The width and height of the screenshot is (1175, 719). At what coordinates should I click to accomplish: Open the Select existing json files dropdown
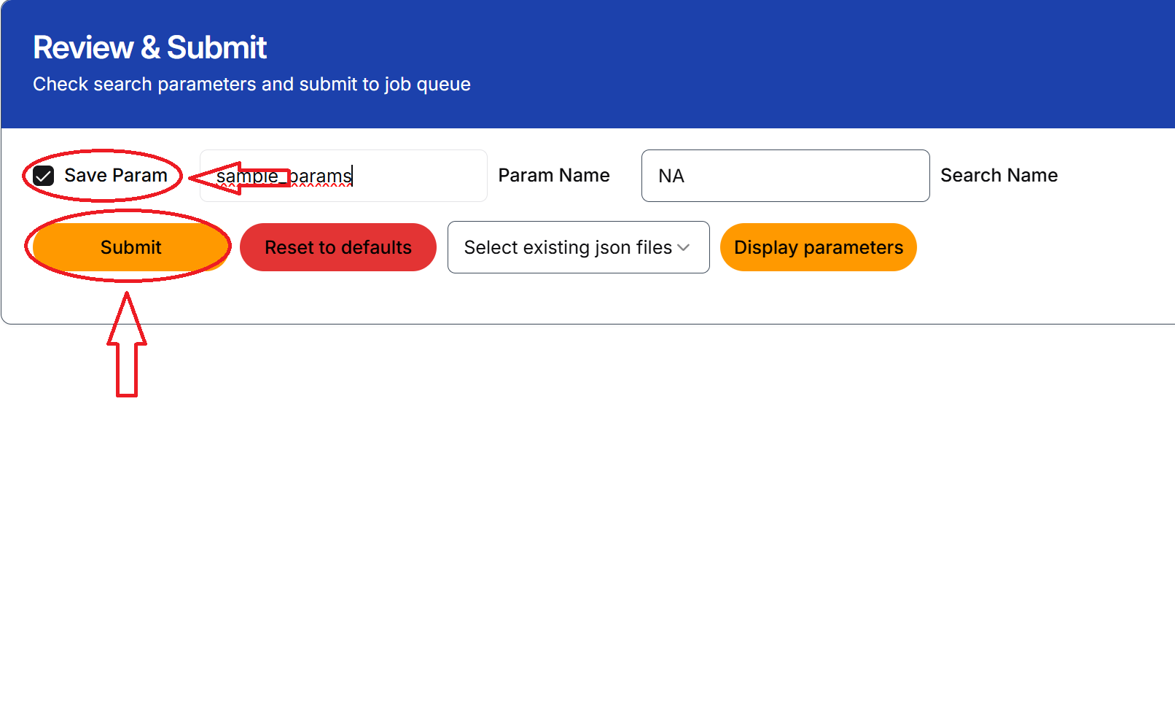pos(577,247)
